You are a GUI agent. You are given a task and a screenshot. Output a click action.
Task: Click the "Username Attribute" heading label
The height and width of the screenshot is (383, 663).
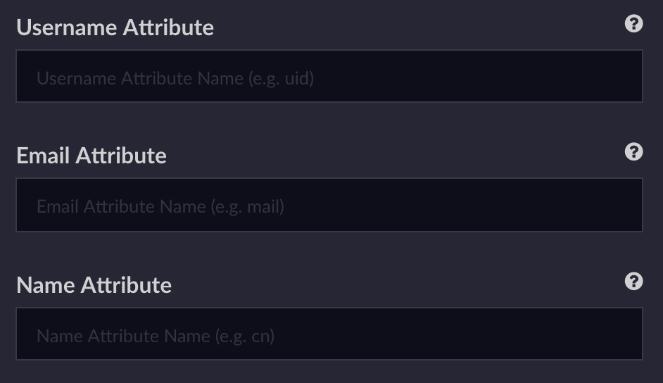coord(115,27)
